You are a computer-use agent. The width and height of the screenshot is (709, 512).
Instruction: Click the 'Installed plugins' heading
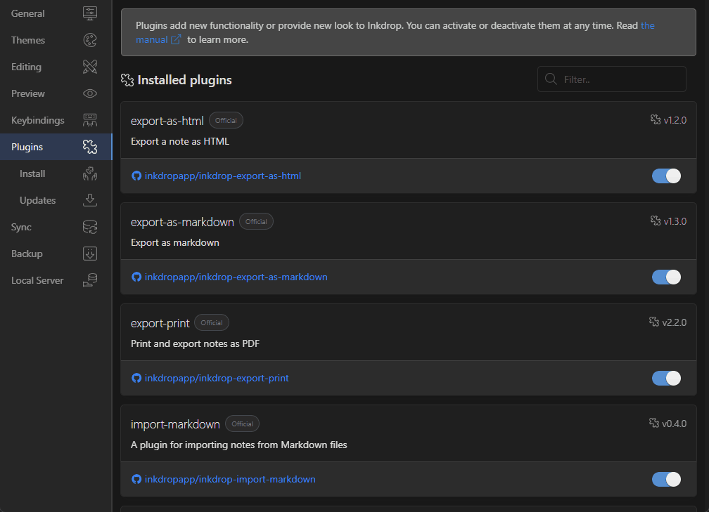coord(184,80)
